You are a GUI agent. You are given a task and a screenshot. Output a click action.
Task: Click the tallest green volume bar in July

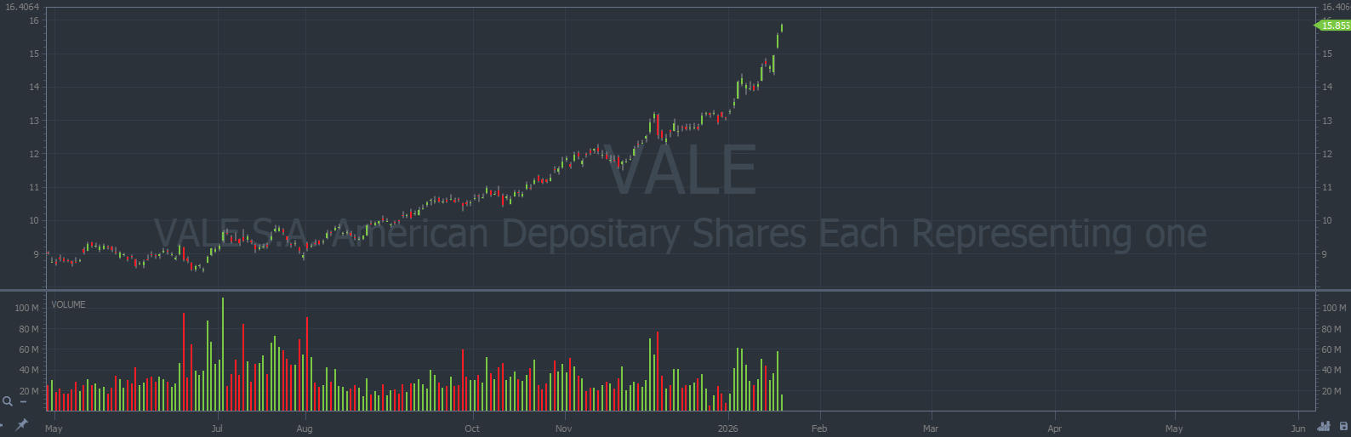(x=223, y=354)
